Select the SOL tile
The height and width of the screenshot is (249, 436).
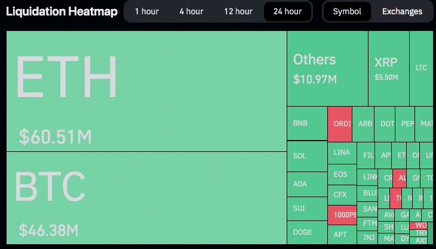pos(307,157)
